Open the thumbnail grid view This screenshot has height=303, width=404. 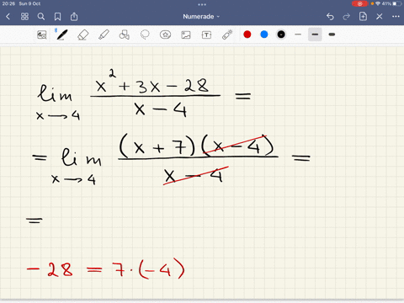(x=24, y=17)
